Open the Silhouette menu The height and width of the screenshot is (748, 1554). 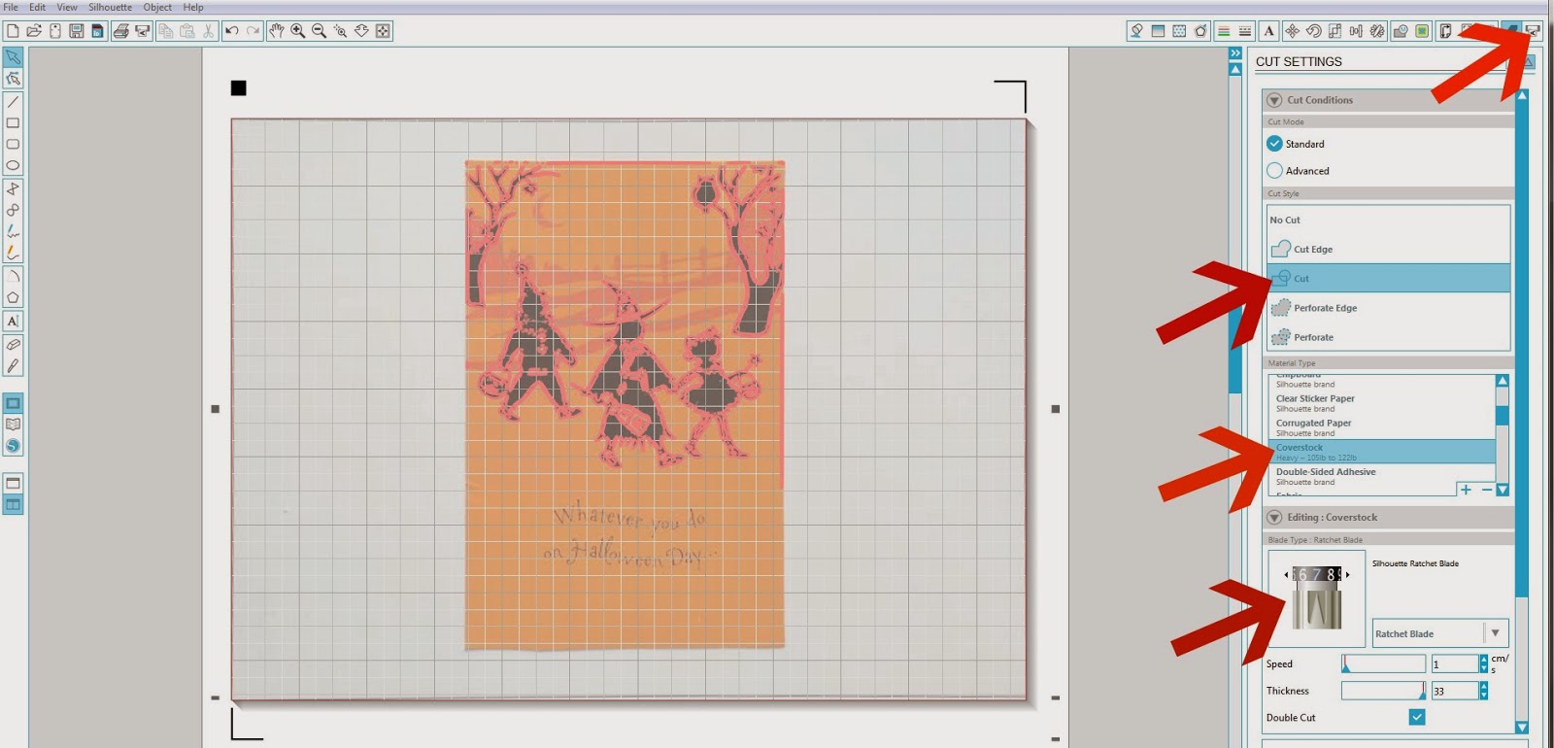(x=111, y=7)
